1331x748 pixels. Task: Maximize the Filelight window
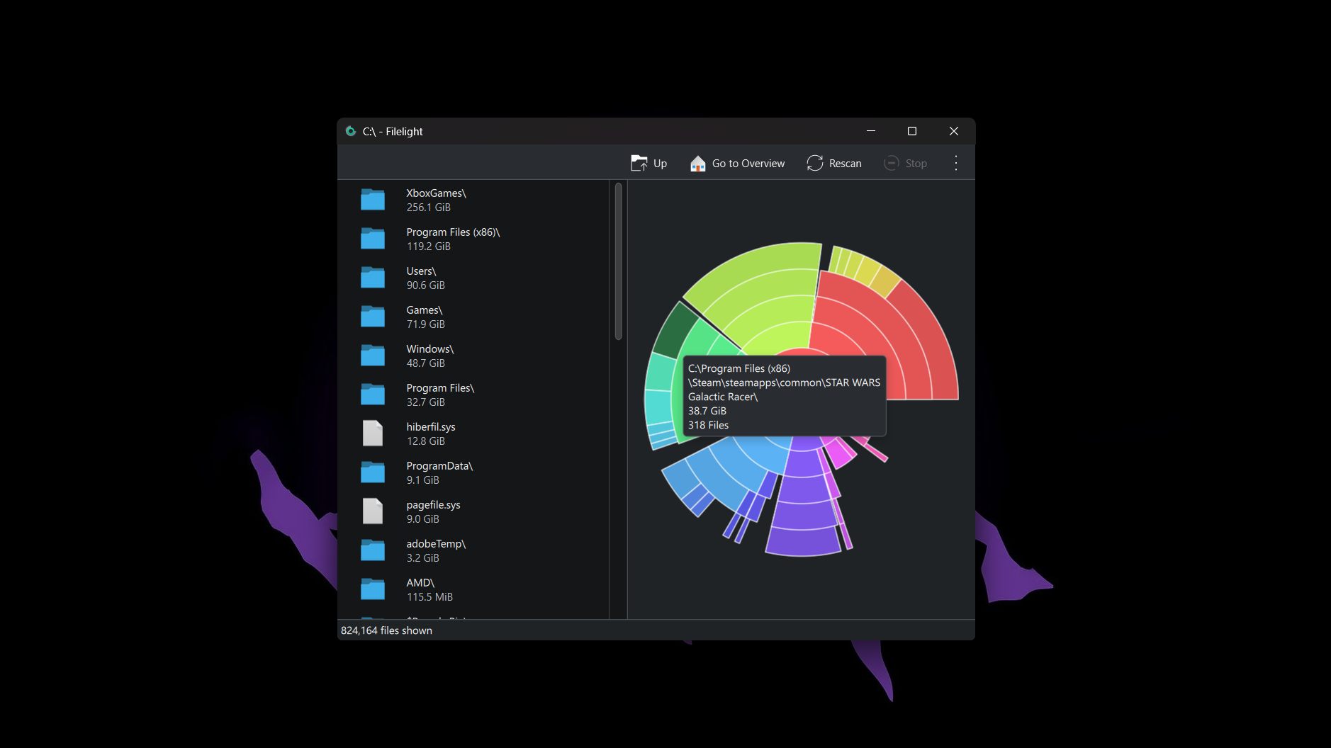tap(912, 131)
